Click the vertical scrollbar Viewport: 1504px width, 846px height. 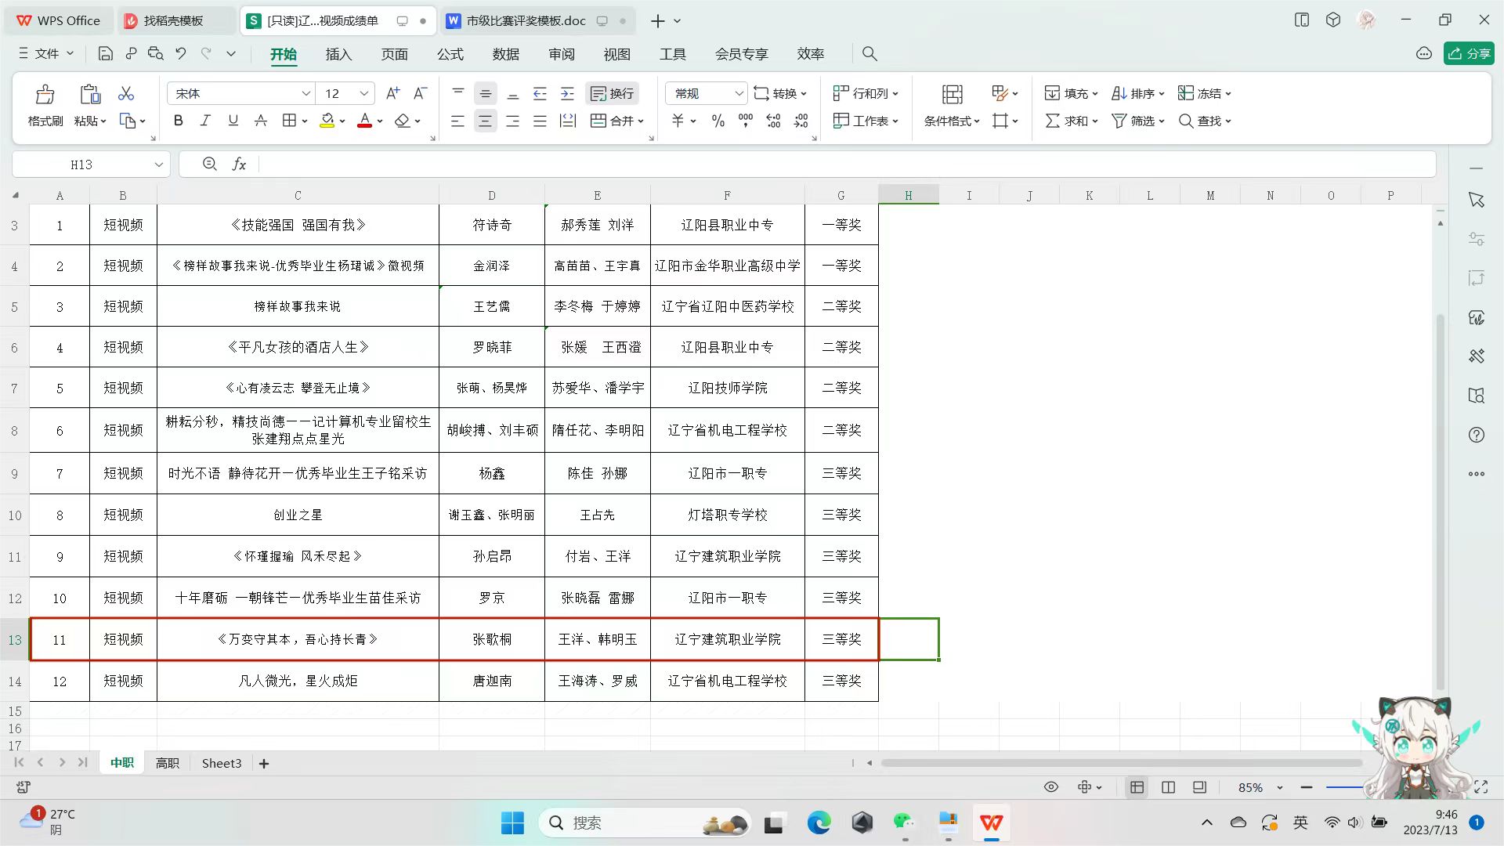[x=1440, y=501]
